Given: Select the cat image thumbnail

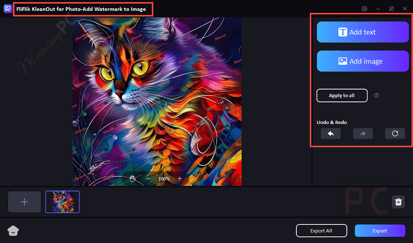Looking at the screenshot, I should (x=62, y=202).
